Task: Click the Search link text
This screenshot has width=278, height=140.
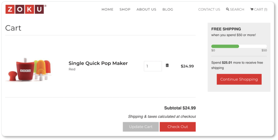Action: 237,9
